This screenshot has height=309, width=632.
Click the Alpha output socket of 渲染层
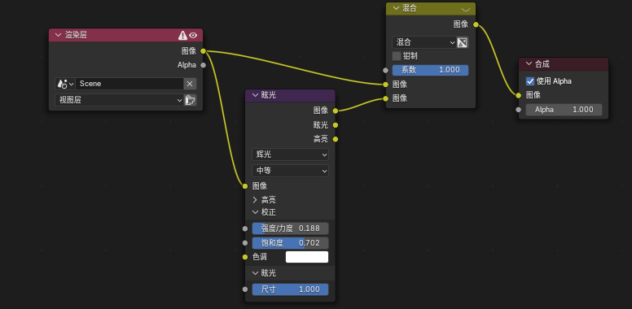203,65
